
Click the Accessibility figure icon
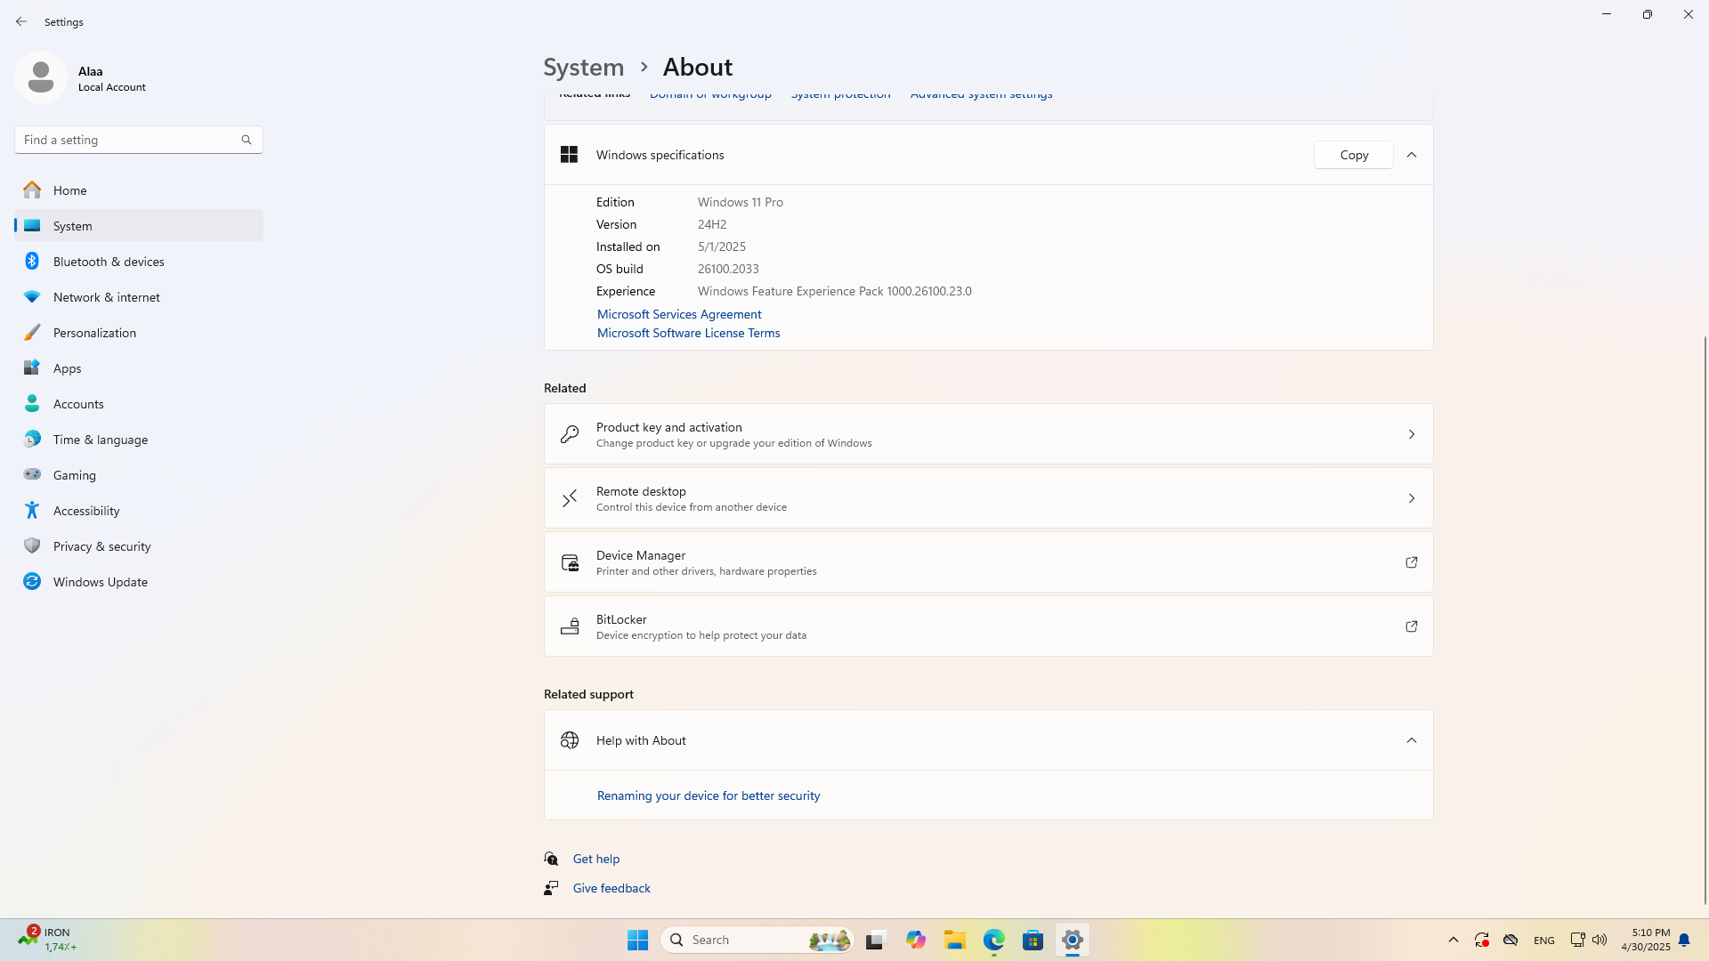pyautogui.click(x=32, y=511)
